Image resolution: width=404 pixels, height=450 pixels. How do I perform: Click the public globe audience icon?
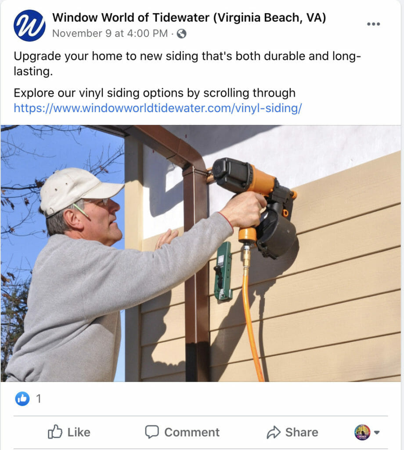(181, 34)
